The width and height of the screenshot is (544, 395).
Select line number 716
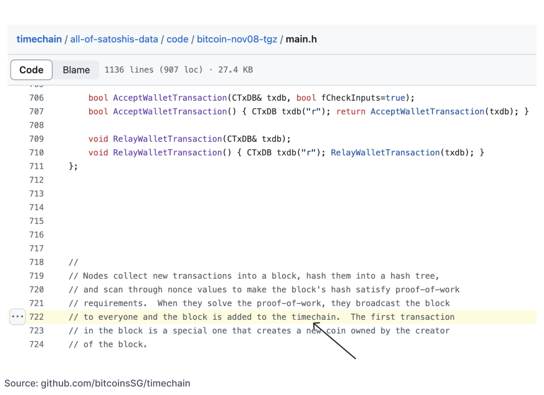pos(37,234)
